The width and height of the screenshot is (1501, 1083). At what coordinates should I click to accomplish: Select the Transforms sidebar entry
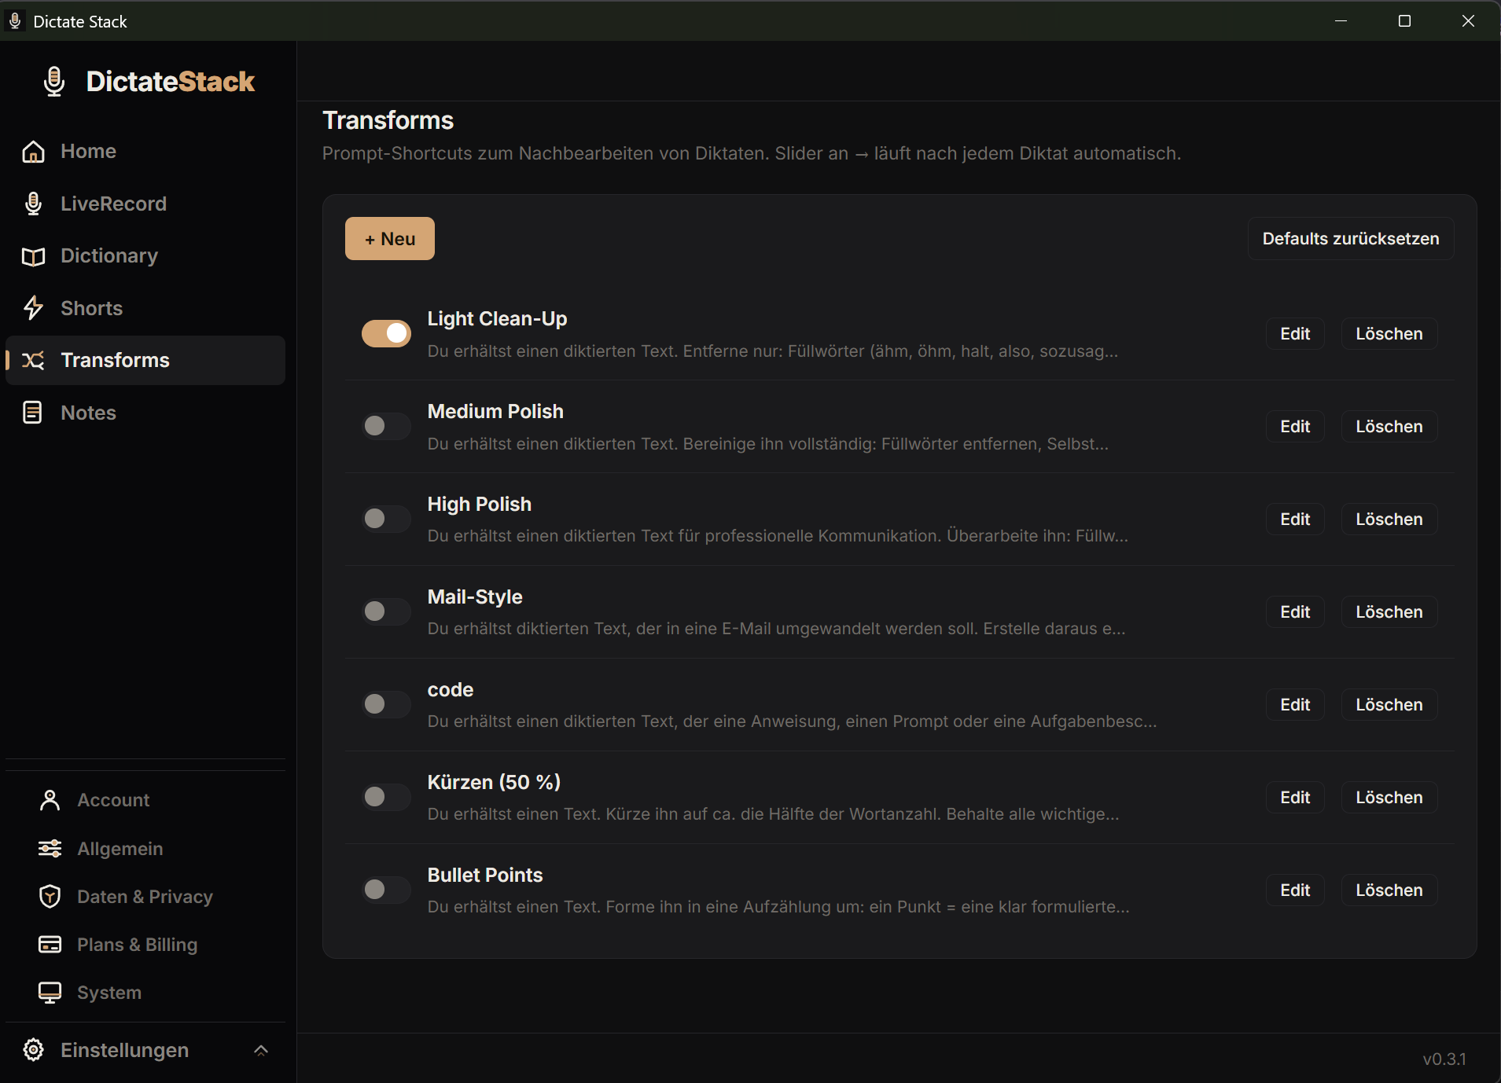click(x=145, y=360)
